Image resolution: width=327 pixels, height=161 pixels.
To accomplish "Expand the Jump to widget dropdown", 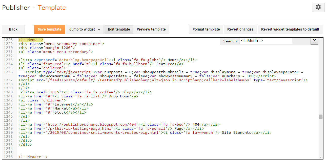I will [x=85, y=30].
